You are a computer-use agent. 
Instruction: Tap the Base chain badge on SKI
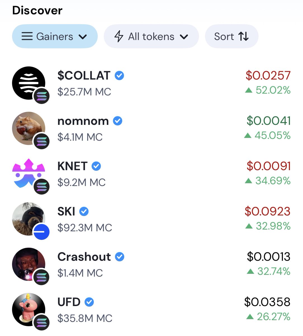41,232
